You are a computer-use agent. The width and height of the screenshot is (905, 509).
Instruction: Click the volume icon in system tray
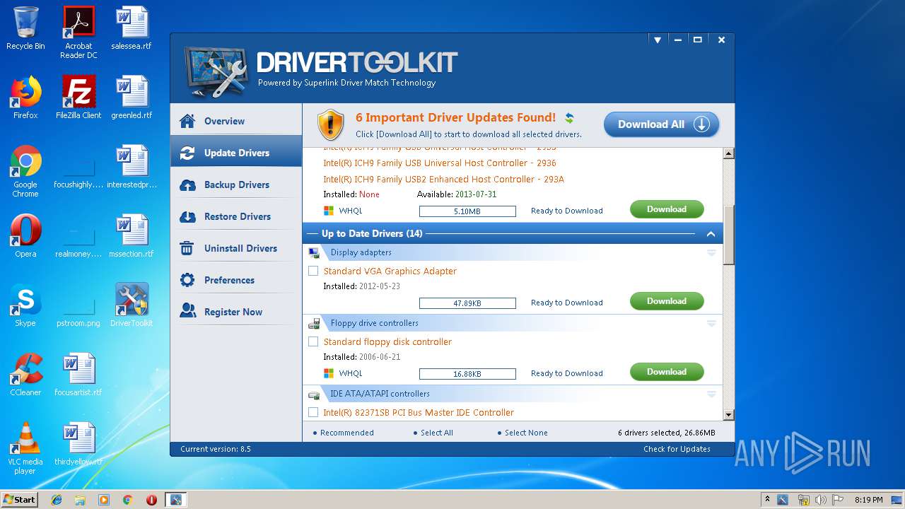pyautogui.click(x=821, y=500)
